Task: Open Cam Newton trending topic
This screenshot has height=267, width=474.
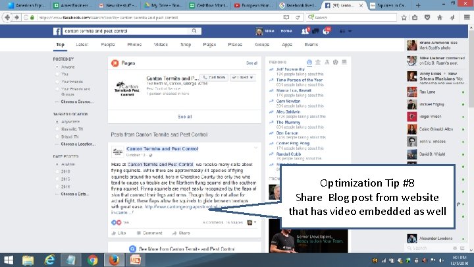Action: click(288, 101)
